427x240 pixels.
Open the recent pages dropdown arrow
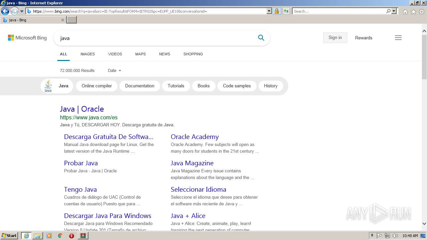coord(22,11)
